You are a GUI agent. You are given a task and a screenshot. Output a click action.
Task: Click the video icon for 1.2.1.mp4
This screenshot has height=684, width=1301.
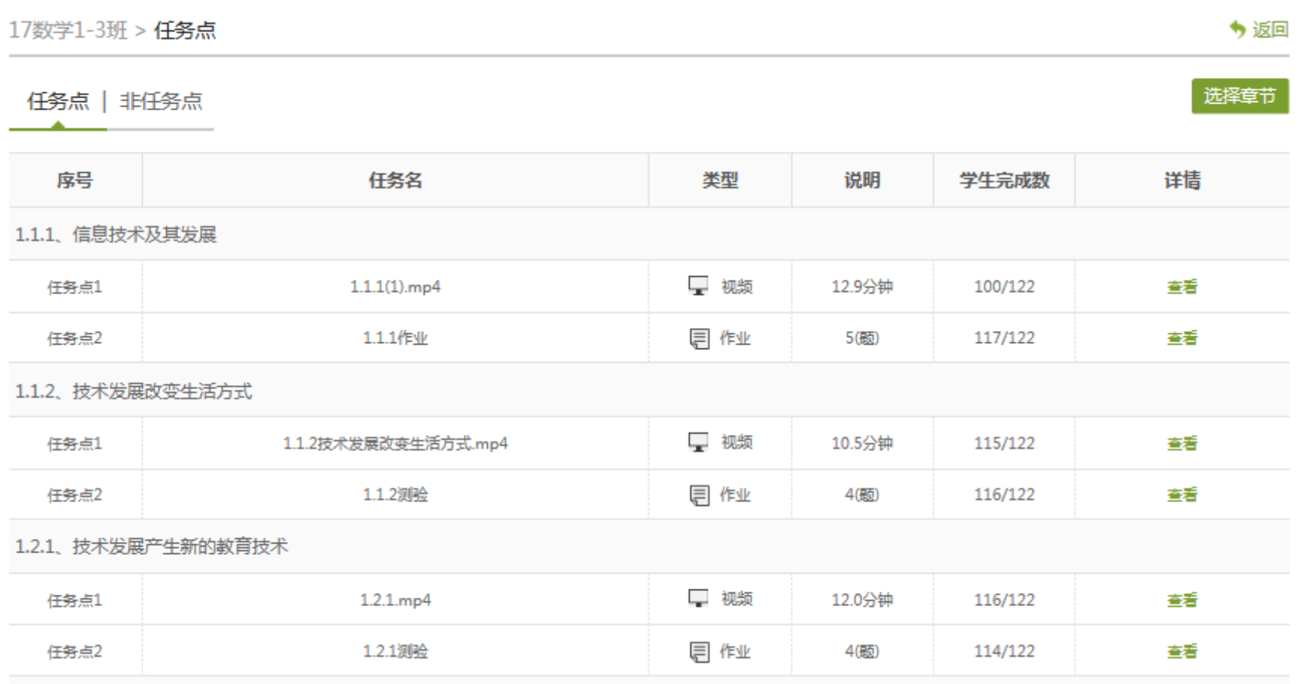coord(698,598)
